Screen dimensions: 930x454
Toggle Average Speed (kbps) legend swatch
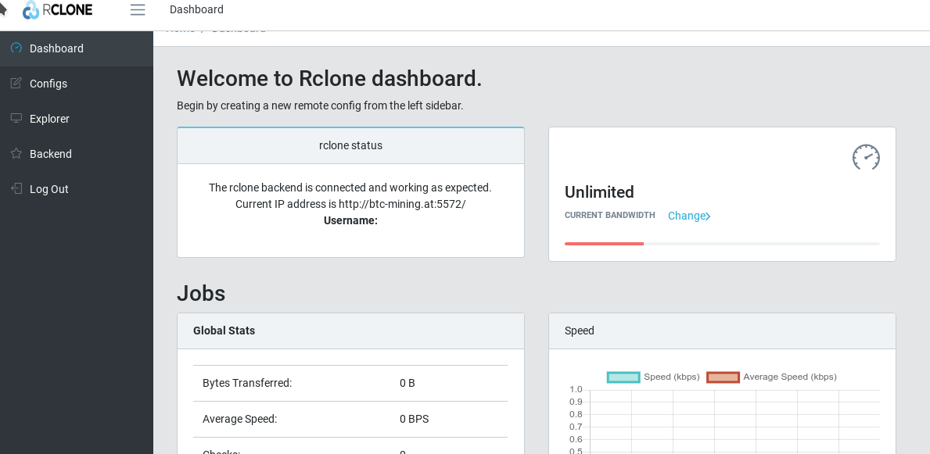(x=723, y=377)
